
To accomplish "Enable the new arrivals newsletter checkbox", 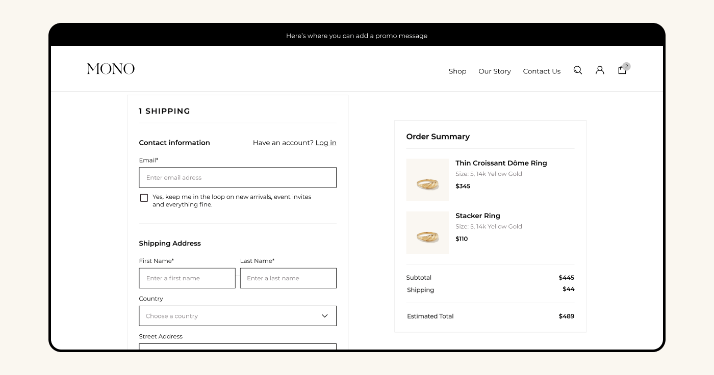I will click(144, 198).
